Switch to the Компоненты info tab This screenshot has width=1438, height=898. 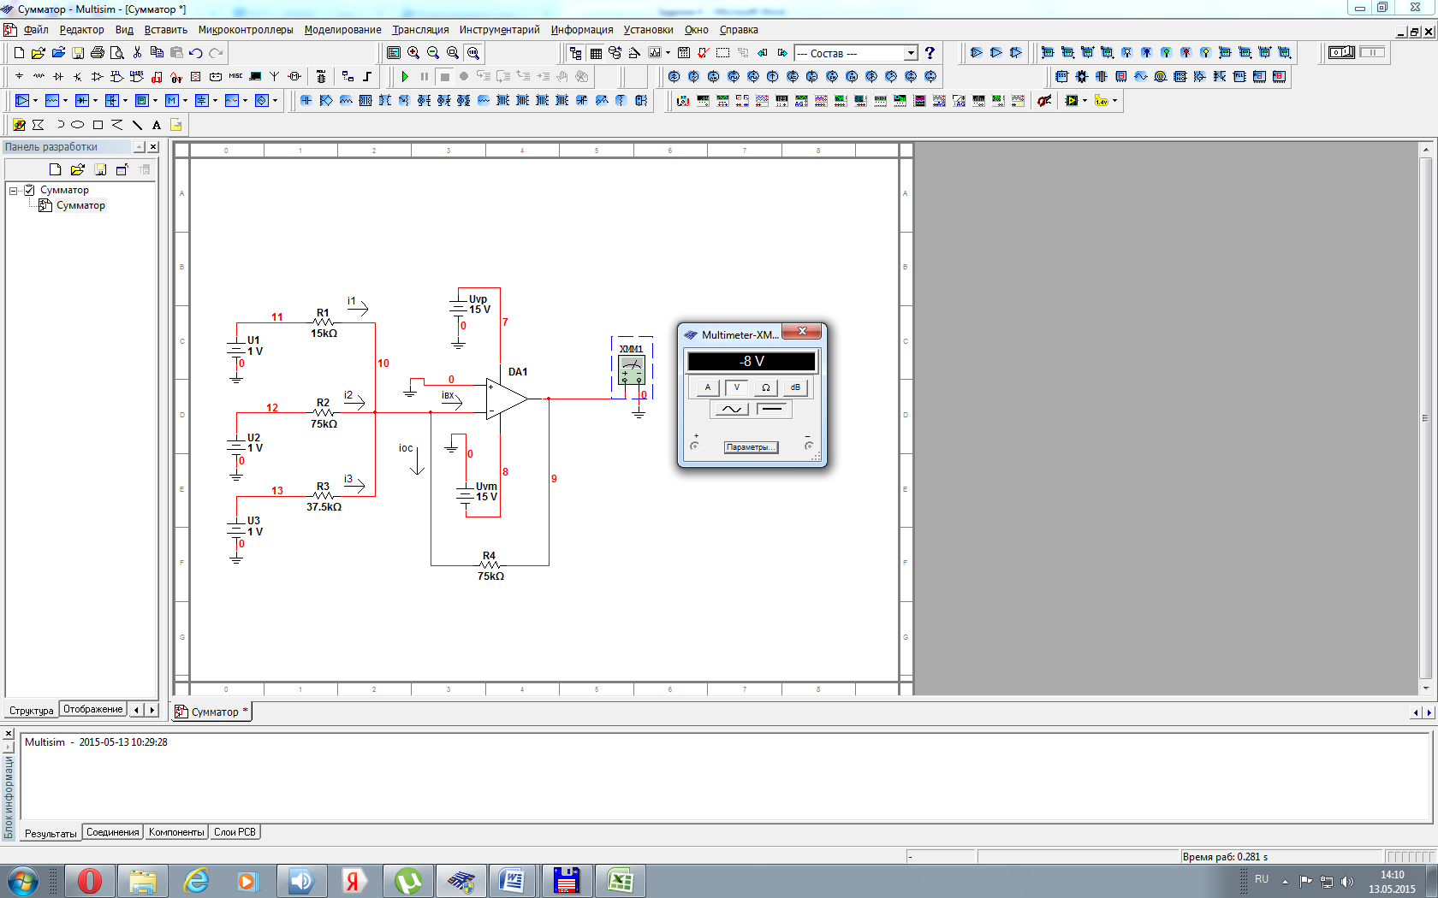coord(176,832)
